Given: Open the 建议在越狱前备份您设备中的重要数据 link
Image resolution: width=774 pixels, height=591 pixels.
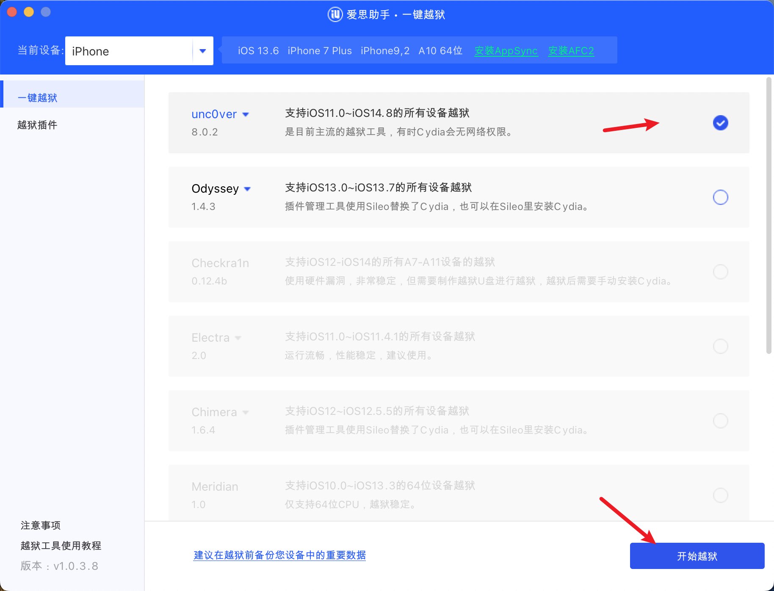Looking at the screenshot, I should (279, 555).
